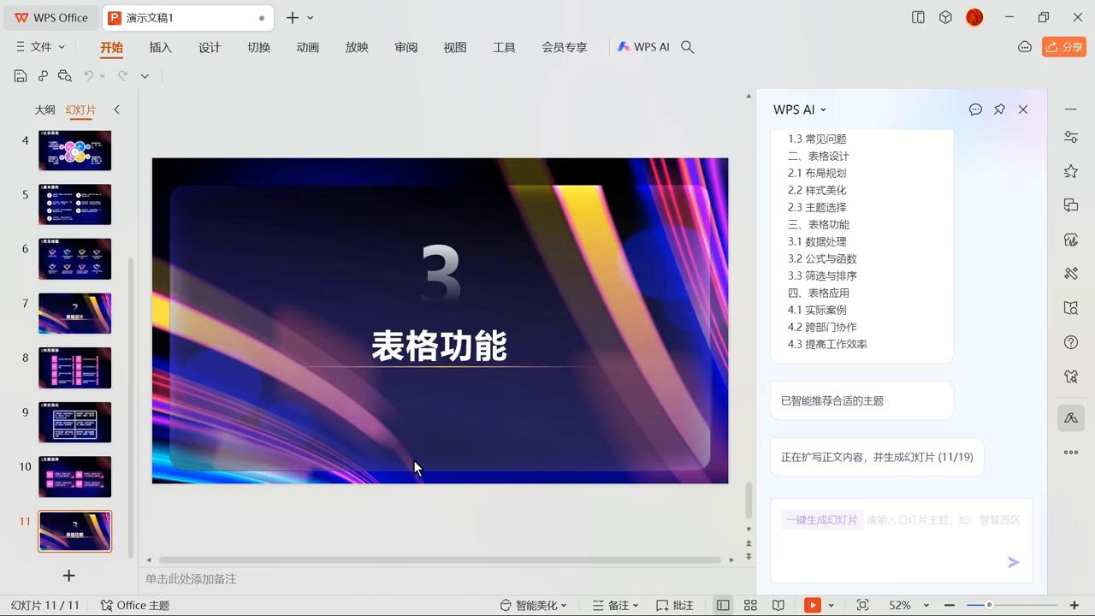Expand the 备注 notes dropdown
1095x616 pixels.
tap(636, 605)
